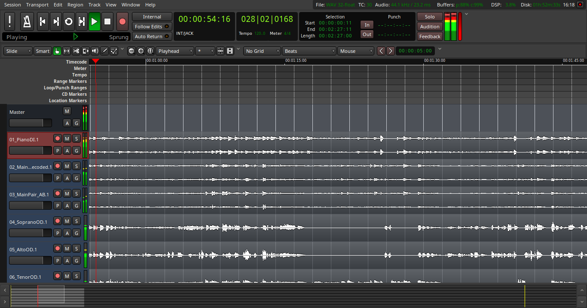Screen dimensions: 587x308
Task: Toggle the metronome click
Action: pyautogui.click(x=27, y=21)
